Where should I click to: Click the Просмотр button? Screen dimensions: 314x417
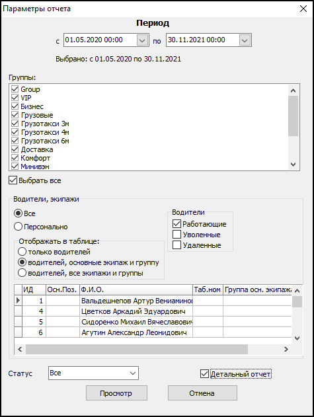(x=116, y=393)
